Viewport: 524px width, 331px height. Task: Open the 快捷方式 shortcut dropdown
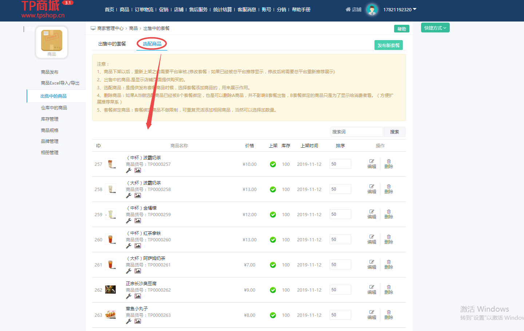click(x=435, y=27)
